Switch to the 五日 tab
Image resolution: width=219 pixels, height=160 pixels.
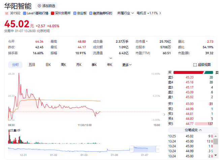[x=32, y=65]
